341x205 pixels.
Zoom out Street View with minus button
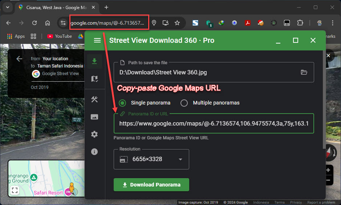click(x=328, y=180)
